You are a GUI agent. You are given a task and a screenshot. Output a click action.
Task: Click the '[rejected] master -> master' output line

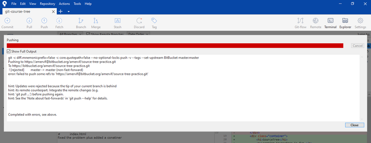[x=46, y=70]
